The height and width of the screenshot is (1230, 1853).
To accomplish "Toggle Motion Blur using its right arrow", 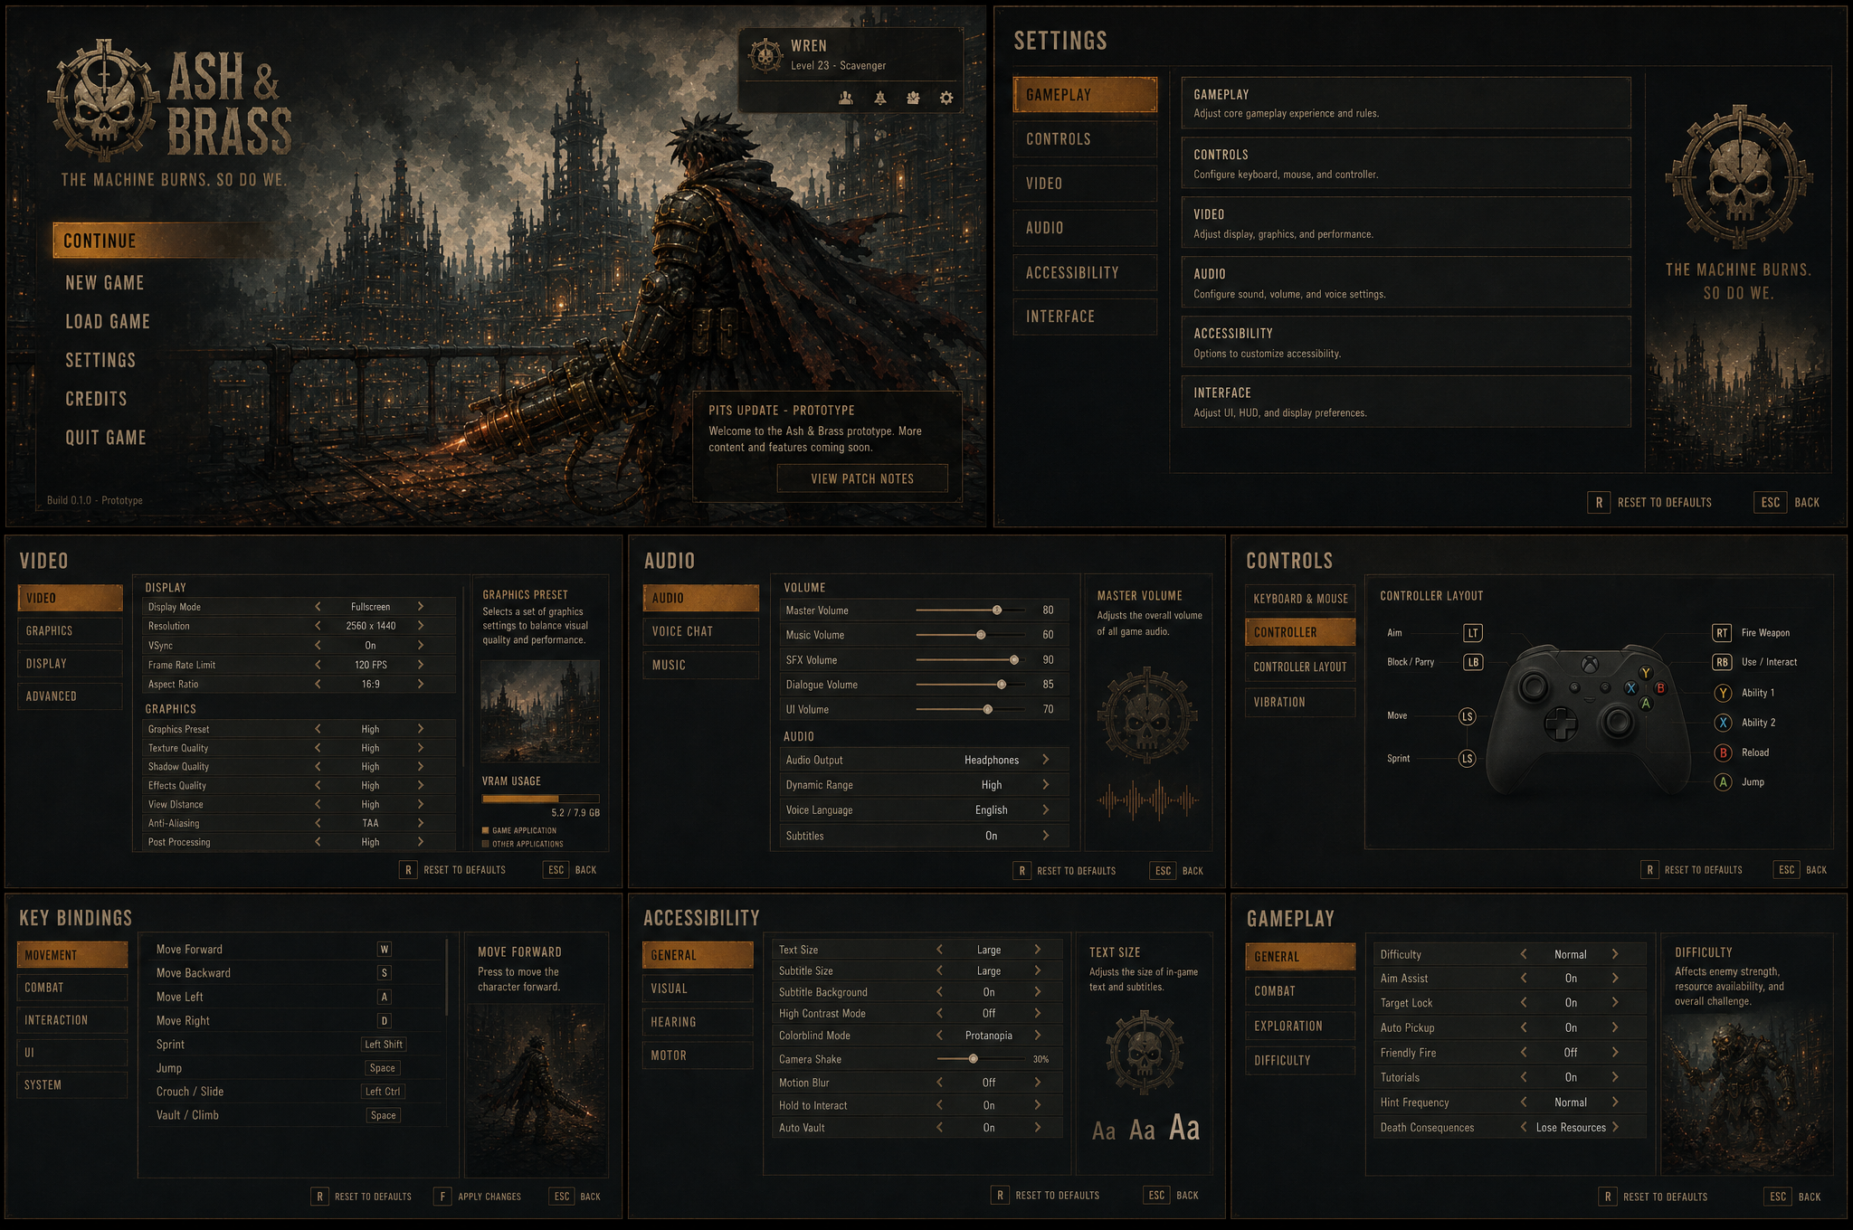I will click(1037, 1083).
